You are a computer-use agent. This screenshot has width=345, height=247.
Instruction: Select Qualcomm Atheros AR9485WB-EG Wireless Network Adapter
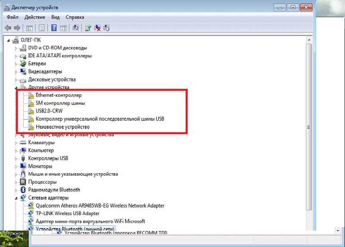[x=100, y=206]
